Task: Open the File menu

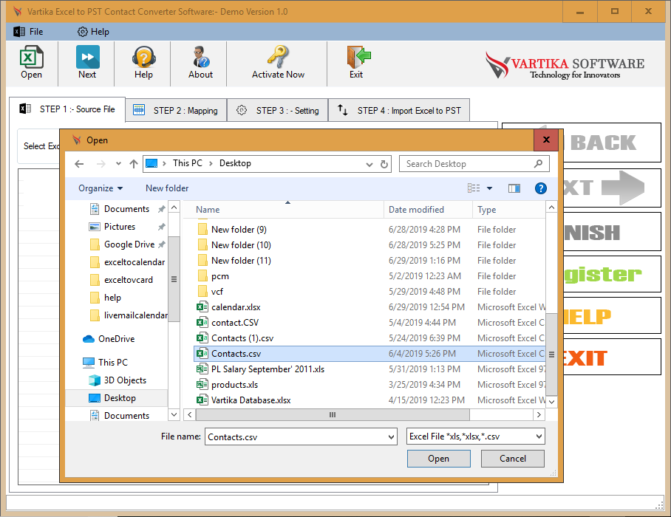Action: [29, 32]
